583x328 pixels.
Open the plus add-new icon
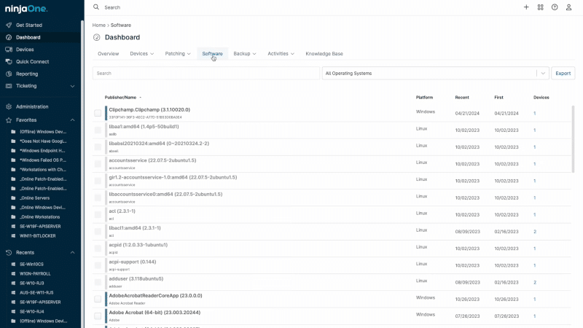526,7
